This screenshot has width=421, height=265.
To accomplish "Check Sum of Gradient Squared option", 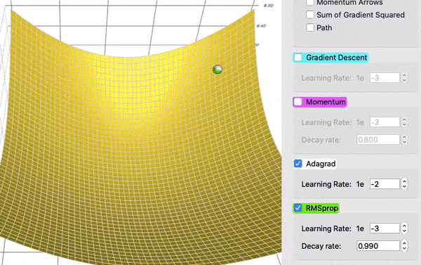I will point(310,15).
